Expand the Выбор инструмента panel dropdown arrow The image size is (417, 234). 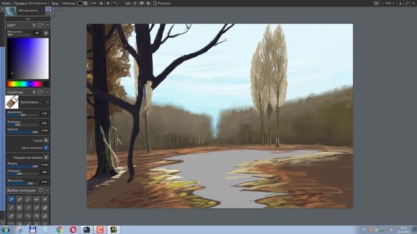tap(48, 190)
